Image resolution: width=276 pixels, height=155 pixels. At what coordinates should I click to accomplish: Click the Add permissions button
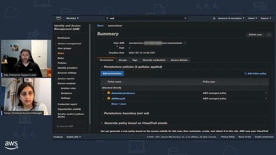click(x=112, y=74)
